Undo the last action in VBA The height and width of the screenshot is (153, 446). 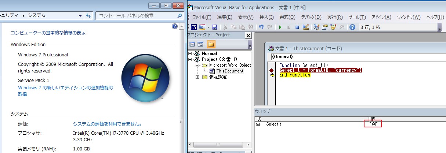(x=261, y=27)
